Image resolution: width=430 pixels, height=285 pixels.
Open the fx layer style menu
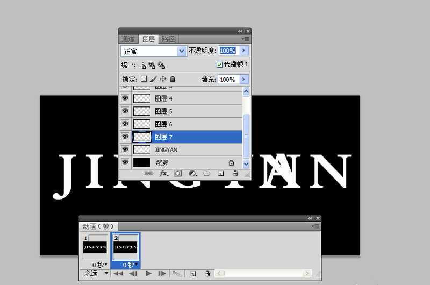164,173
